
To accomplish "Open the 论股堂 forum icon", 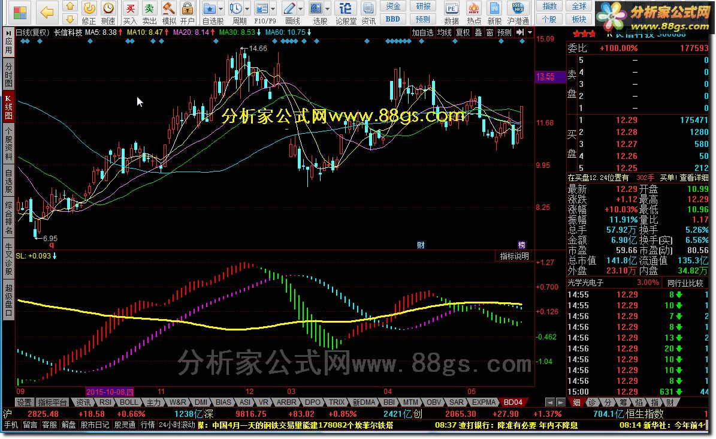I will click(x=346, y=8).
